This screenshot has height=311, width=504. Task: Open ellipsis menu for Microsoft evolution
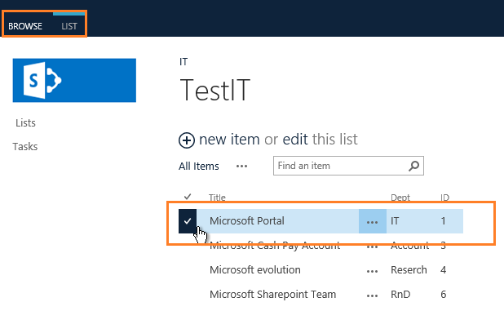(x=372, y=272)
